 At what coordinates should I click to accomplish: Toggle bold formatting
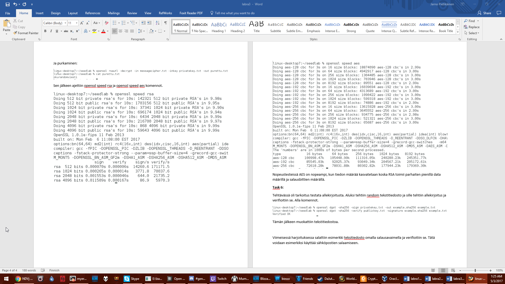(x=45, y=31)
